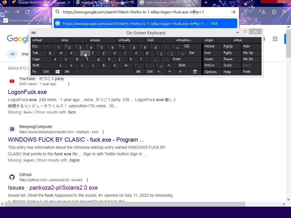Click the GitHub favicon in search results
The height and width of the screenshot is (218, 291).
[12, 177]
